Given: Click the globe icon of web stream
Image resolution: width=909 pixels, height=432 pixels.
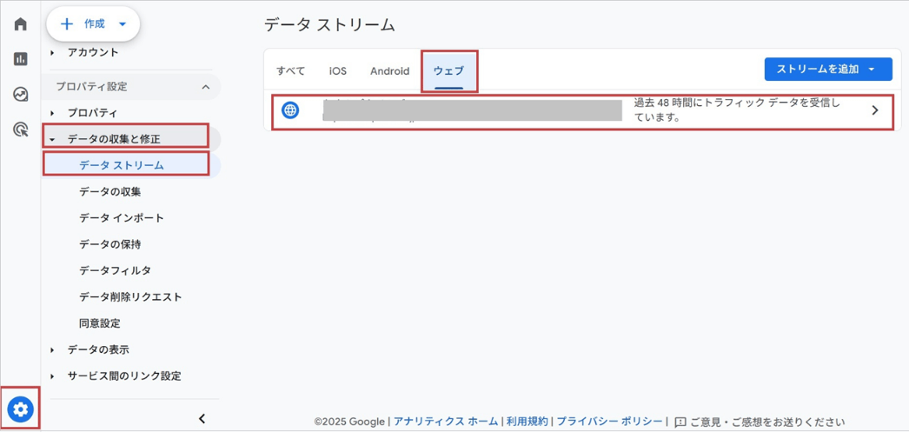Looking at the screenshot, I should click(290, 110).
